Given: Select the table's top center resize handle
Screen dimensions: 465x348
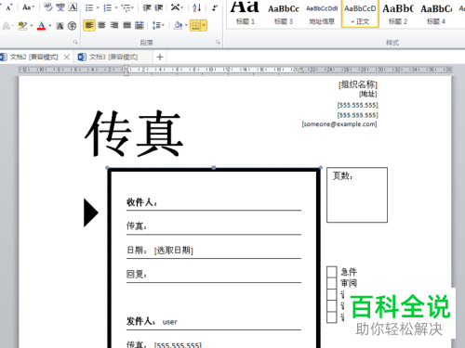Looking at the screenshot, I should tap(214, 168).
